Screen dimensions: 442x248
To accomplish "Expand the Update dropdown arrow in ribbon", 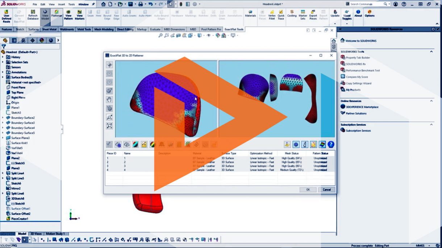I will 335,24.
